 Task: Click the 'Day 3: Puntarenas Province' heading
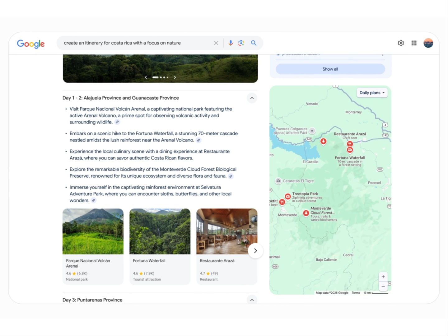tap(92, 300)
